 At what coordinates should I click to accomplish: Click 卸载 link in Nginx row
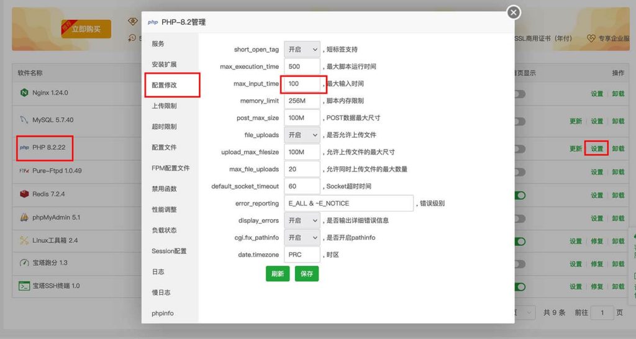[x=618, y=94]
